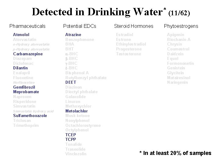Select the Dilantin entry

[x=20, y=68]
